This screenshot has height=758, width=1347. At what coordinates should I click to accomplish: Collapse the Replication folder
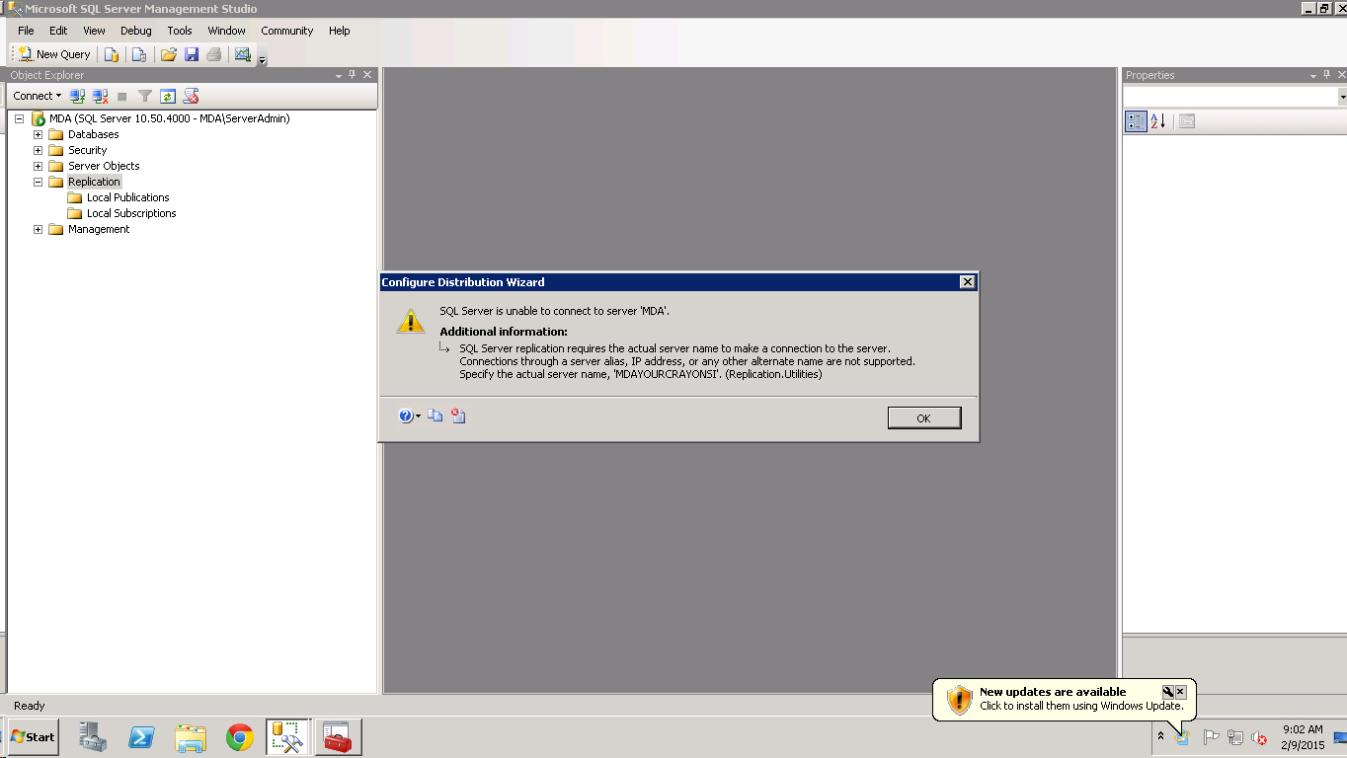point(39,182)
